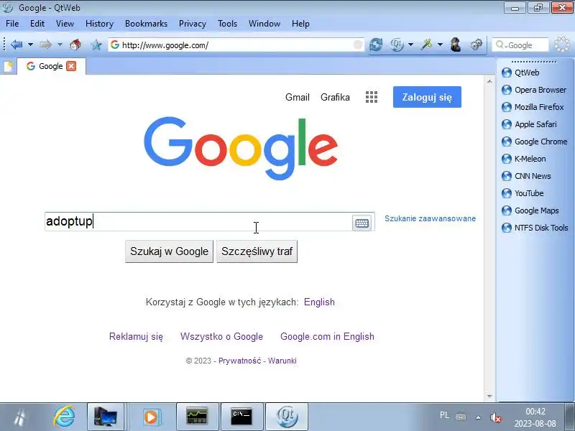Open the Google apps grid icon
This screenshot has width=575, height=431.
click(372, 97)
